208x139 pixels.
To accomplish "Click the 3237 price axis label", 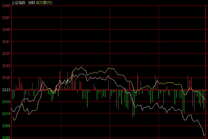I will 6,54.
